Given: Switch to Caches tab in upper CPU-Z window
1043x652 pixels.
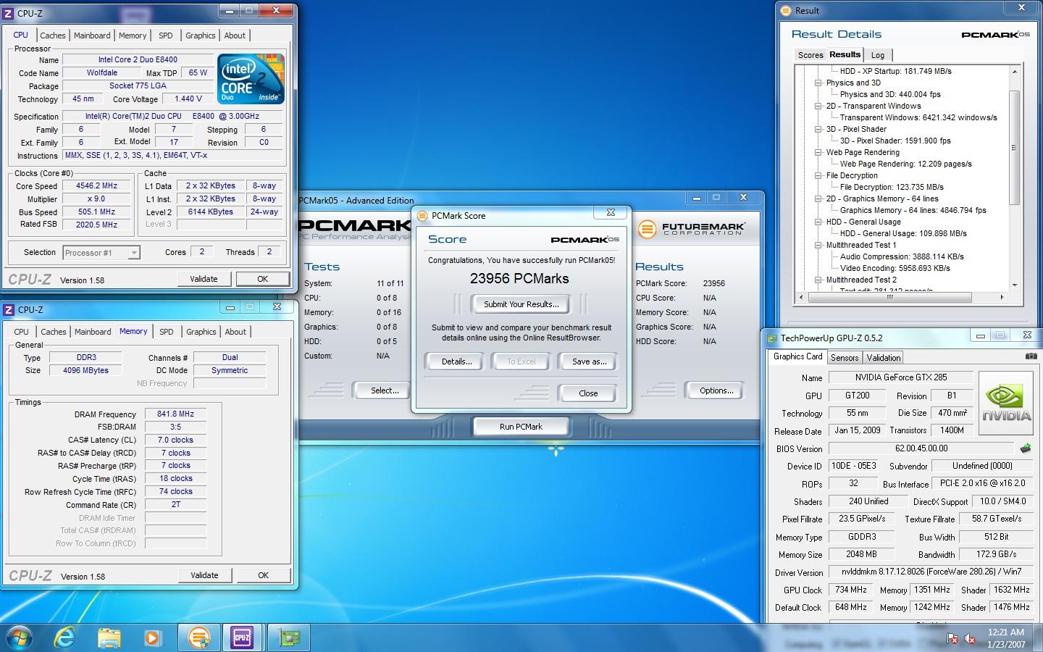Looking at the screenshot, I should 53,35.
